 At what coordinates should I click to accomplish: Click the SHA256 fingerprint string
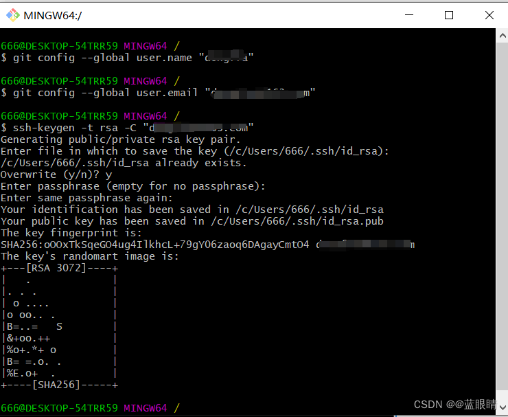(155, 245)
